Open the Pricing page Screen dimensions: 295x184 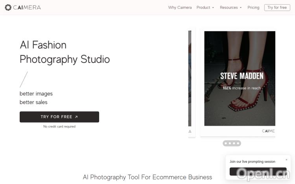[x=253, y=7]
